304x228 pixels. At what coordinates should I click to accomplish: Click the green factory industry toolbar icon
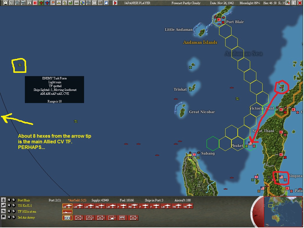[70, 3]
